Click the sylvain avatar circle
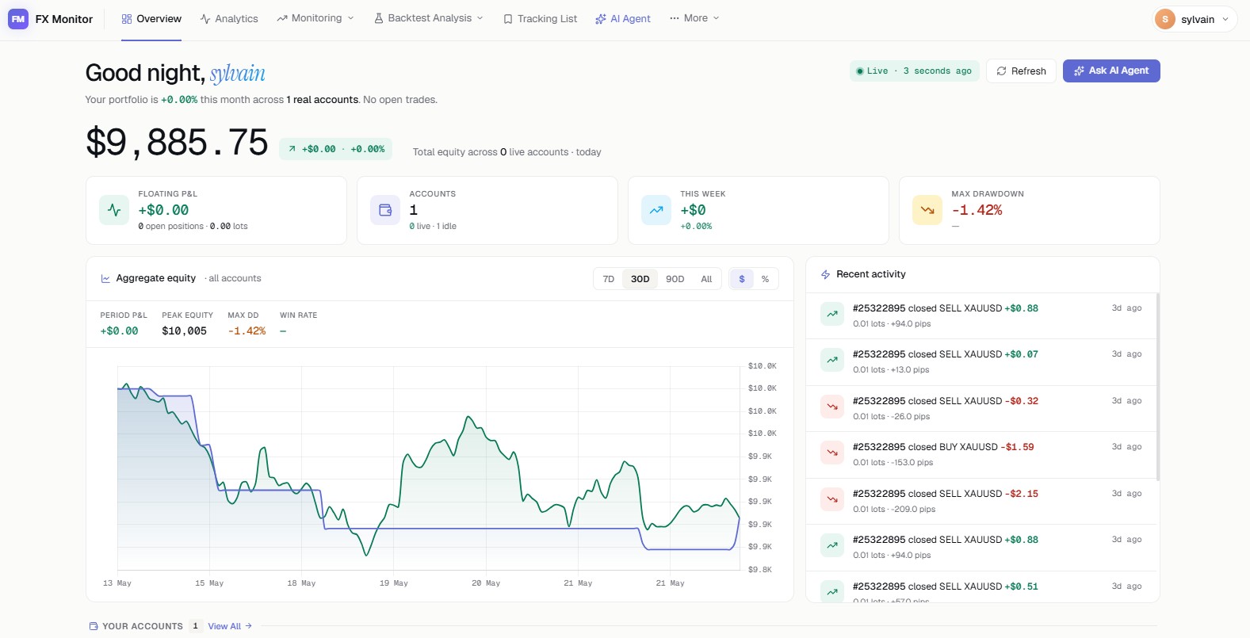 [1165, 19]
